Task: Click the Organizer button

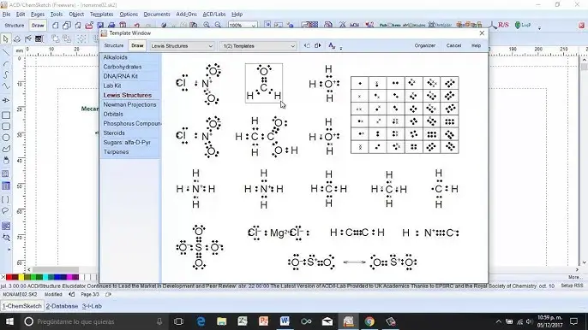Action: coord(425,45)
